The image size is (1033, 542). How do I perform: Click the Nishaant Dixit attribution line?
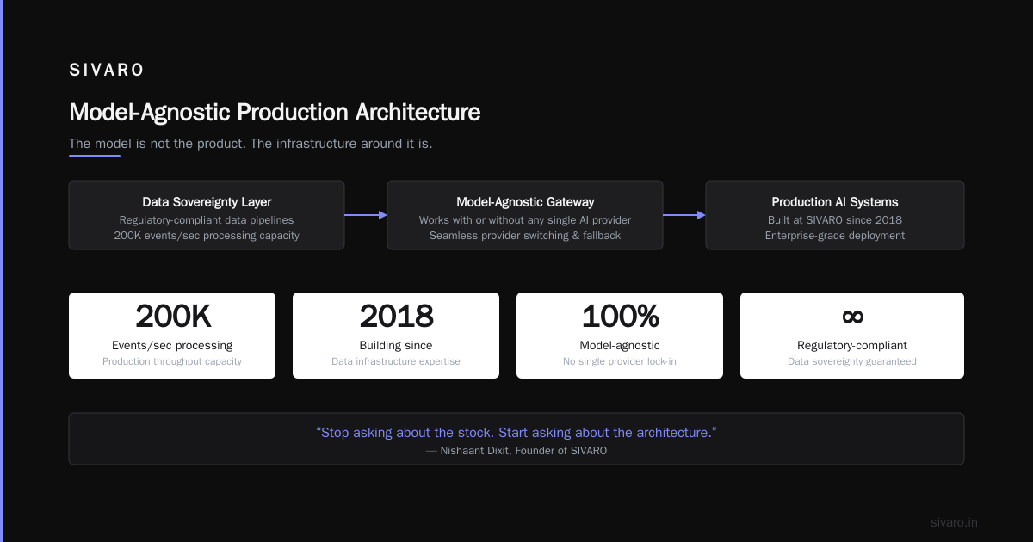point(516,451)
